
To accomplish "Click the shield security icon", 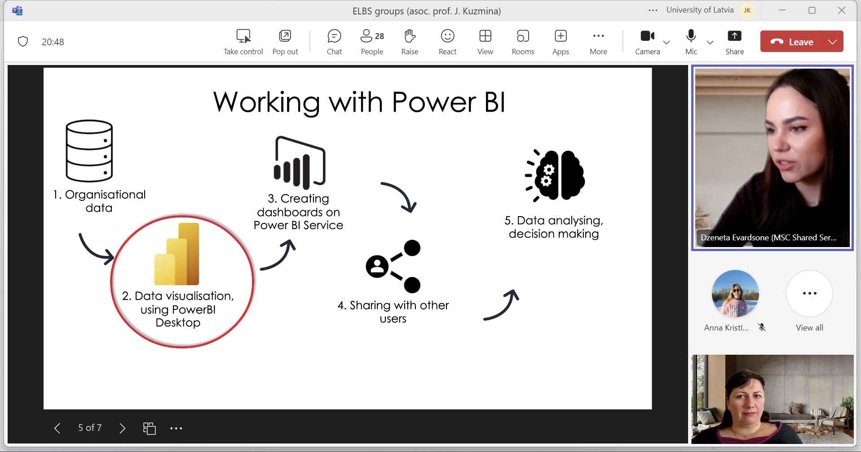I will tap(23, 42).
